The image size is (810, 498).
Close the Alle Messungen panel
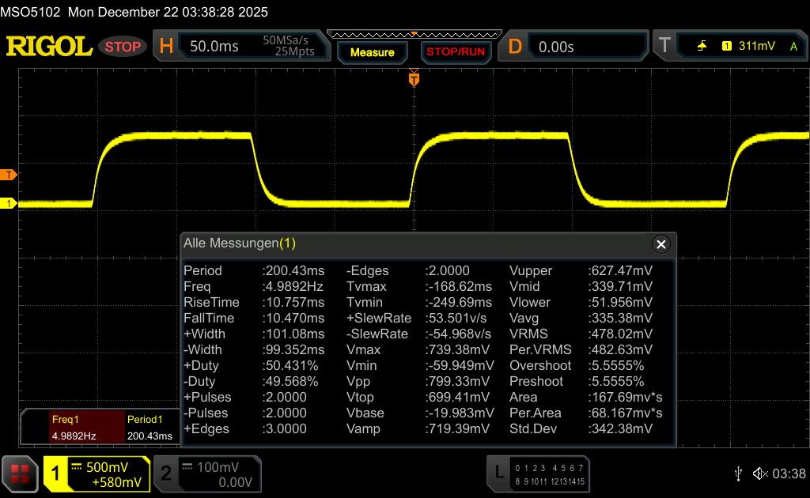point(661,243)
